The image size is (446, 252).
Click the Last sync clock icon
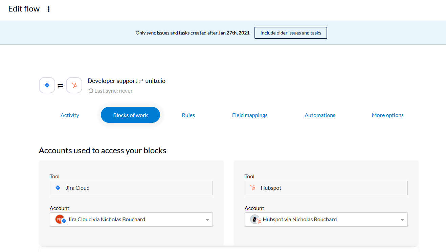[91, 91]
